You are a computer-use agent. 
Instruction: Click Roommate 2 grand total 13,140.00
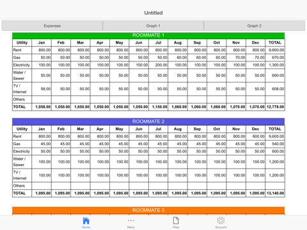pos(275,194)
